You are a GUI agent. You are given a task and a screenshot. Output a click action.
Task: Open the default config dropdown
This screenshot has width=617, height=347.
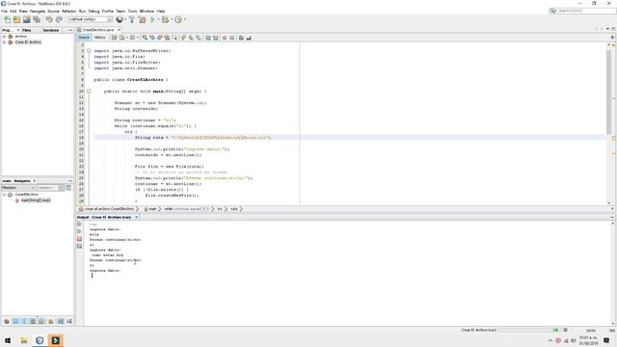[91, 19]
